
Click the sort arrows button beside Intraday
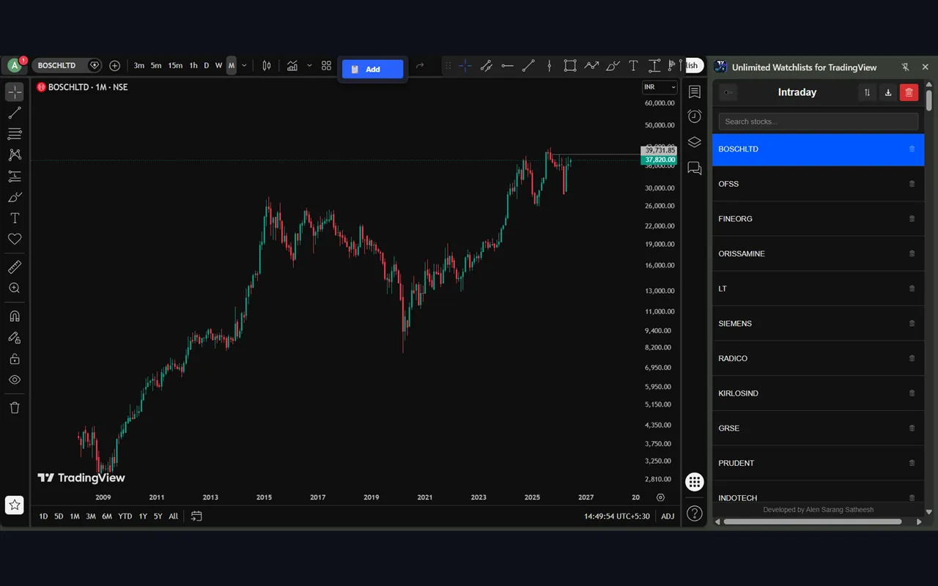(868, 92)
